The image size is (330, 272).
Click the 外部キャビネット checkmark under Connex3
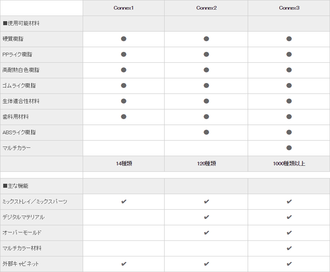point(289,264)
